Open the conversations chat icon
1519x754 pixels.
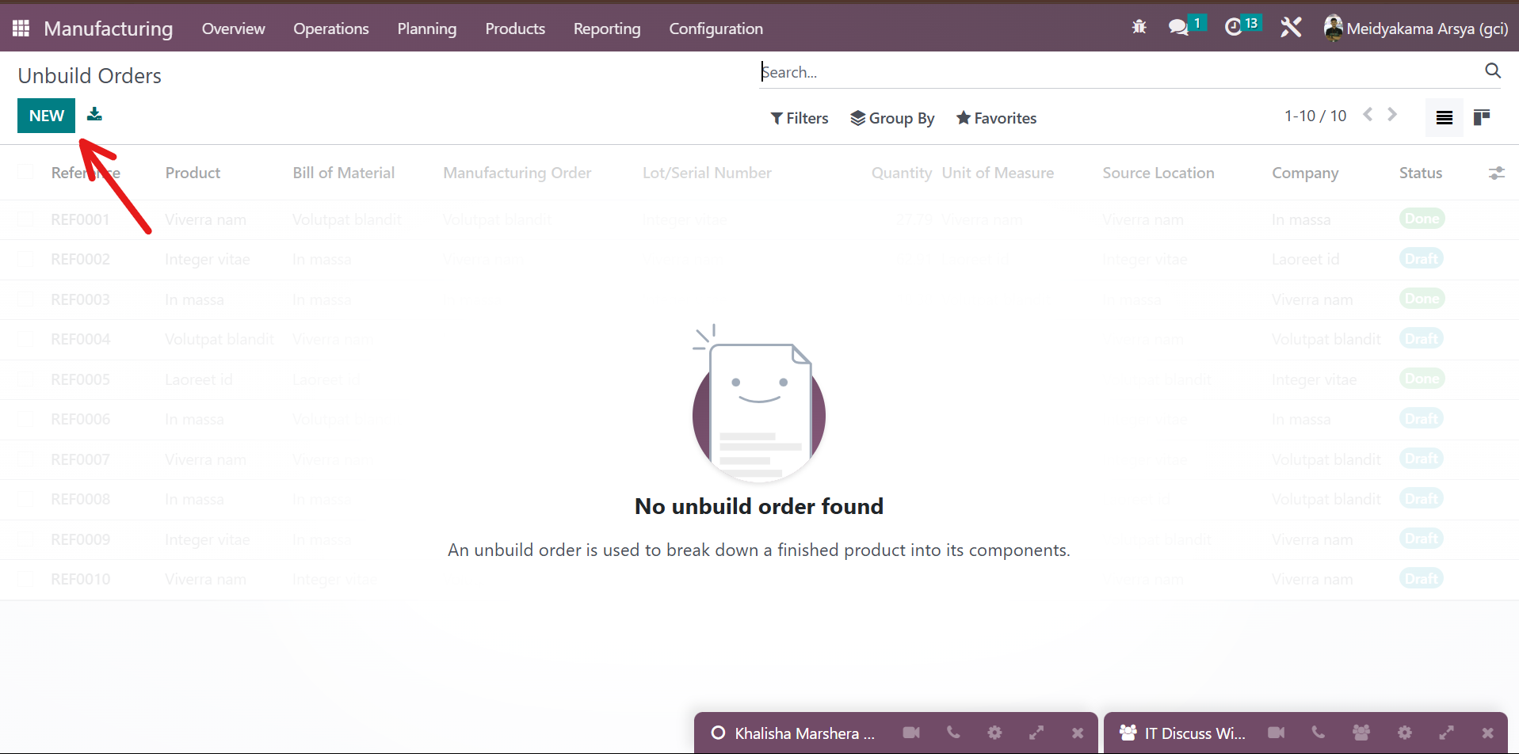[1178, 28]
